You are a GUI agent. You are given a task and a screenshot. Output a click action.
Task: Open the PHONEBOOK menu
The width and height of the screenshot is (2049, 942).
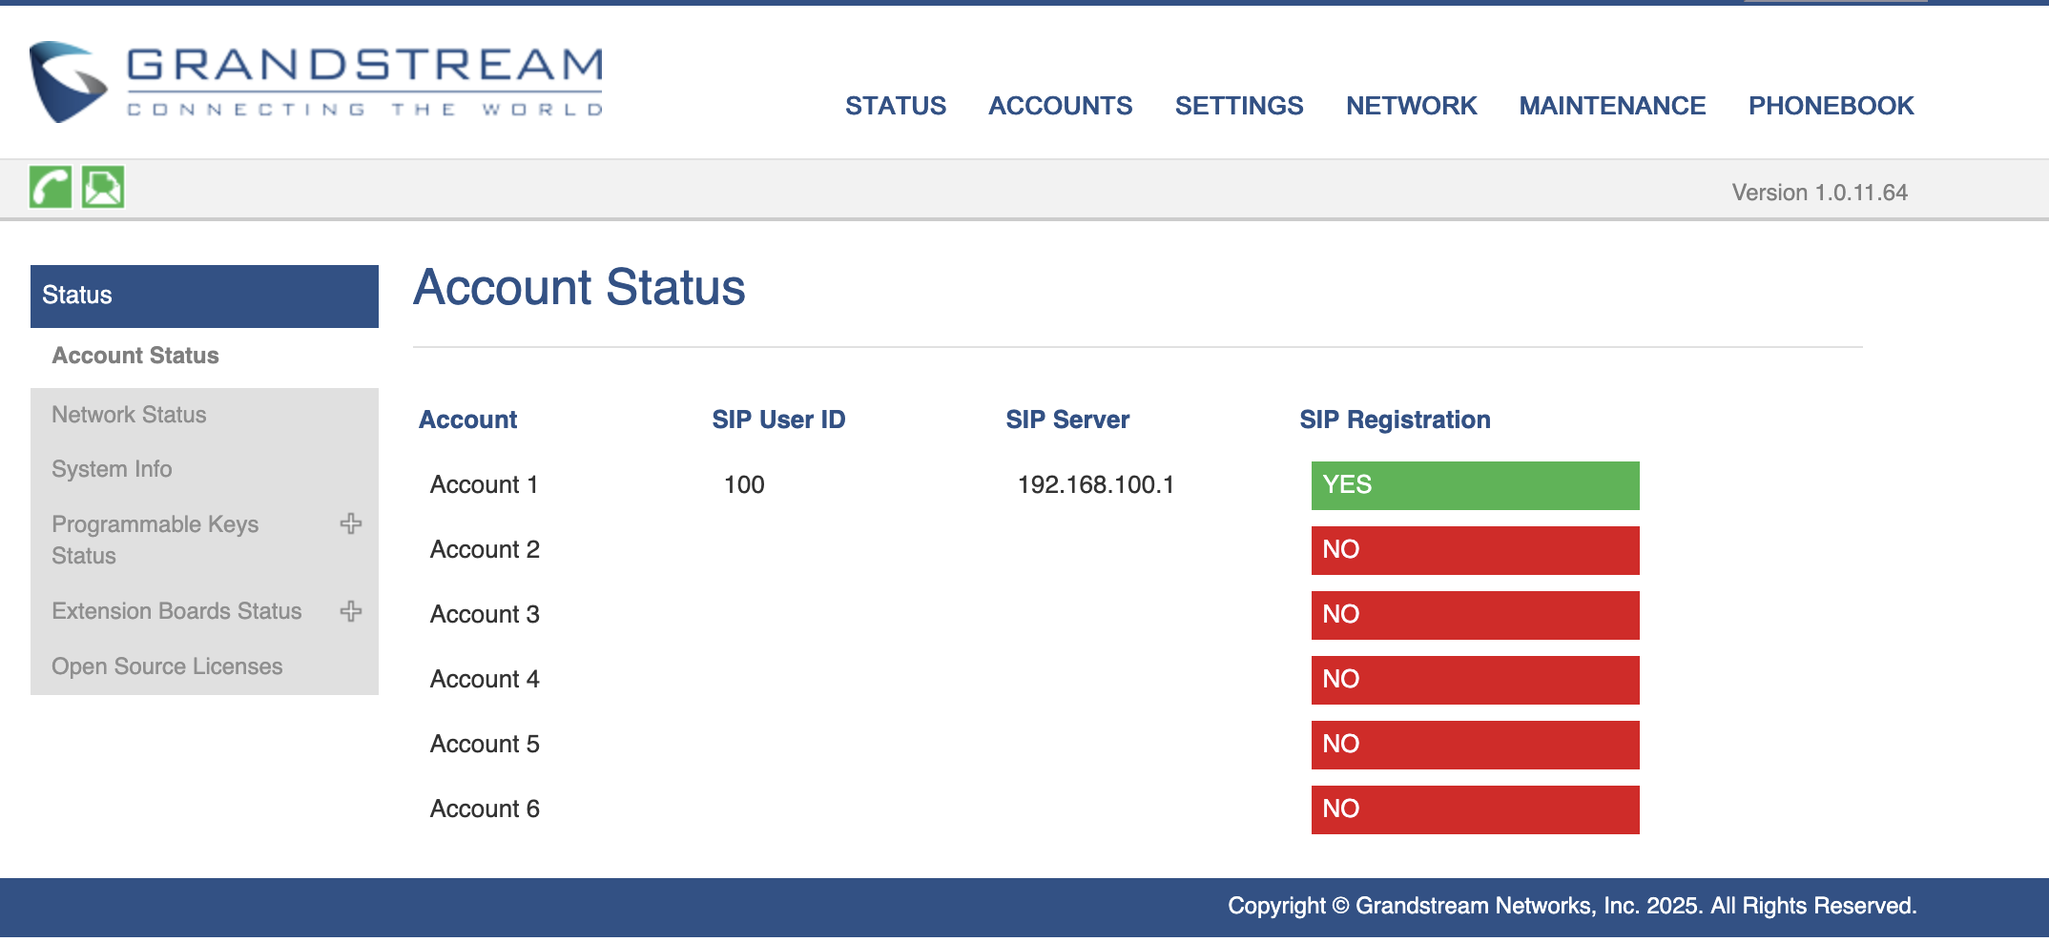point(1831,106)
